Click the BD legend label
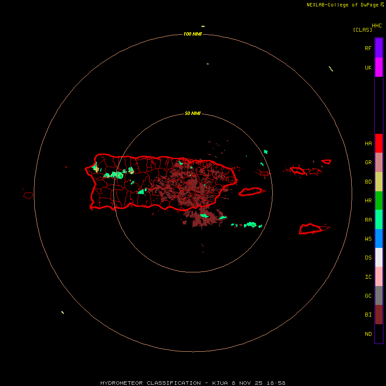The height and width of the screenshot is (386, 386). click(368, 182)
